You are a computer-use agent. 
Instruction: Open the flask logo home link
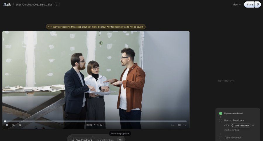coord(7,5)
